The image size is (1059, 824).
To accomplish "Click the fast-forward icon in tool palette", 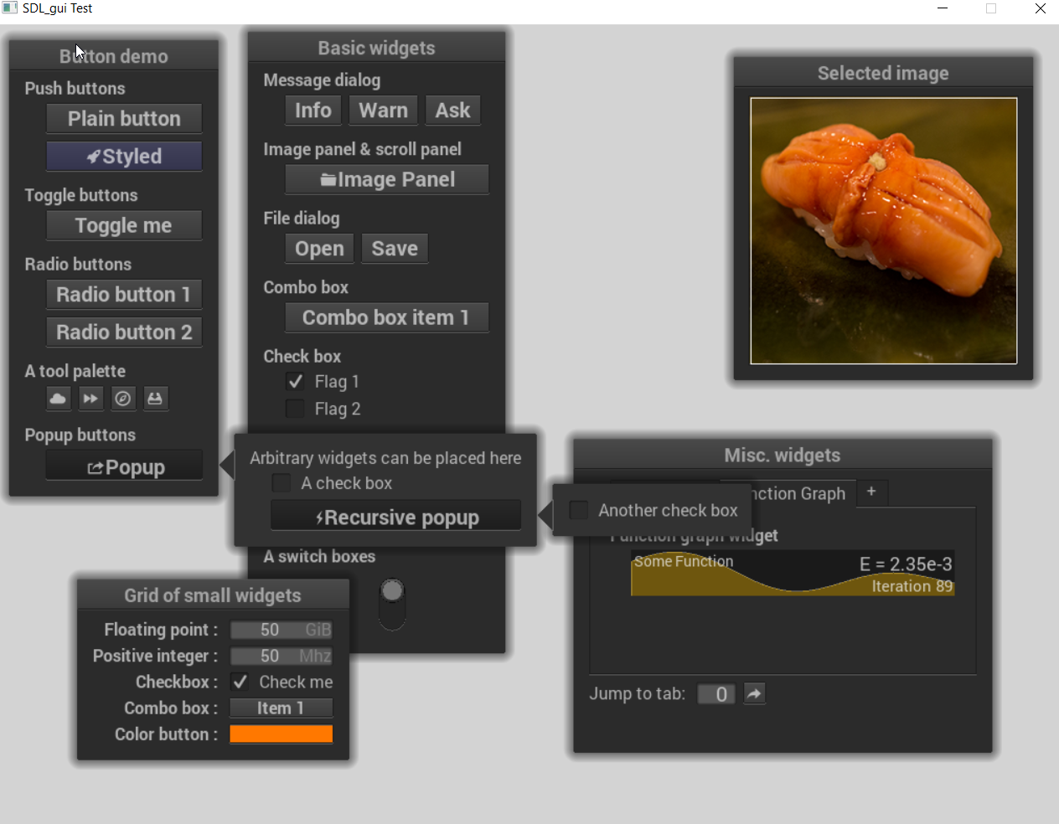I will pyautogui.click(x=90, y=399).
